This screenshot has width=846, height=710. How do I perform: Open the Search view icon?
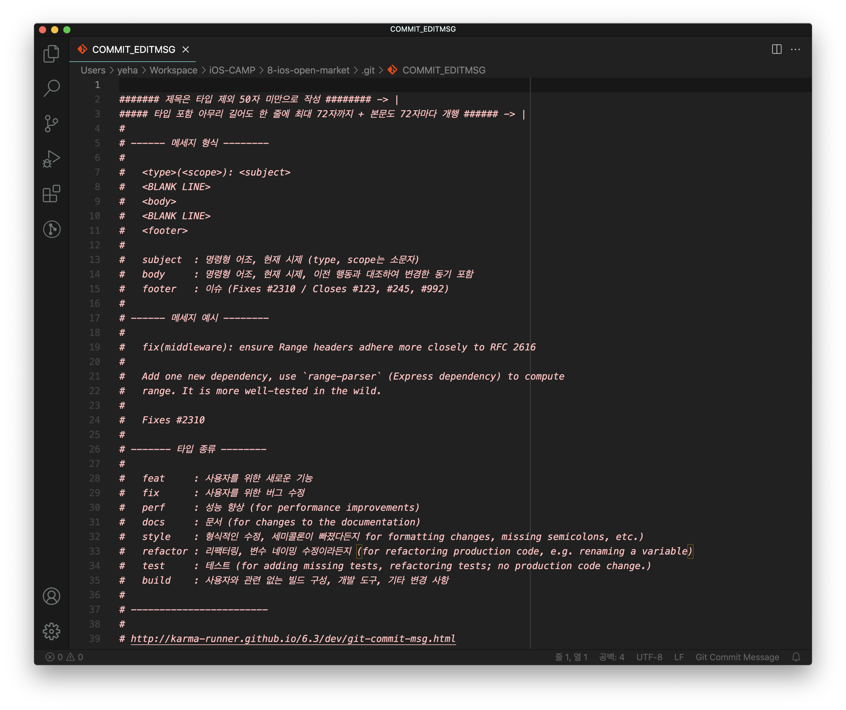pos(51,88)
